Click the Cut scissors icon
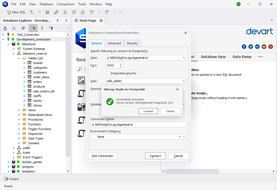277x190 pixels. tap(65, 12)
